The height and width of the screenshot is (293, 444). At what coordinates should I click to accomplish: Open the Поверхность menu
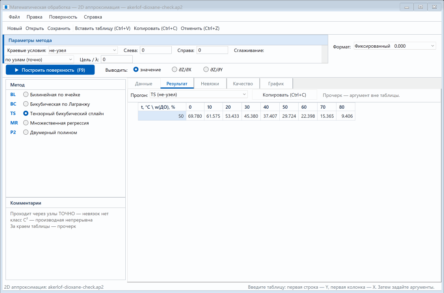pos(63,17)
